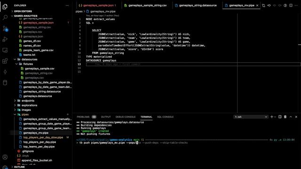Close the gameplays_mv.pipe tab
301x169 pixels.
click(x=257, y=6)
